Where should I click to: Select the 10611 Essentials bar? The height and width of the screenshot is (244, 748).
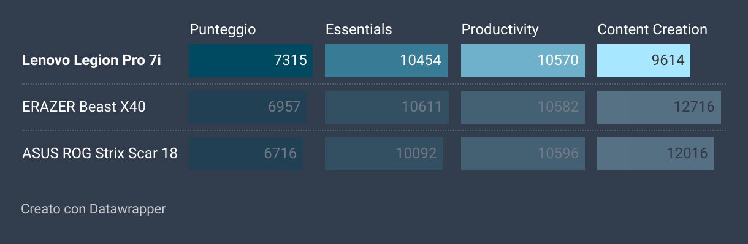click(387, 107)
